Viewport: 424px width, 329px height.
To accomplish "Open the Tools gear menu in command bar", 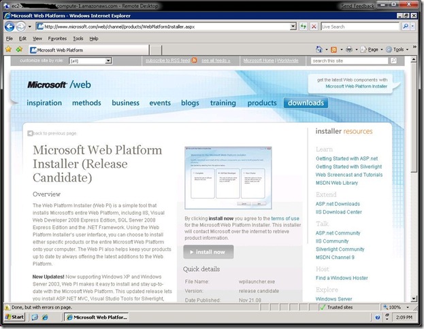I will pyautogui.click(x=397, y=50).
